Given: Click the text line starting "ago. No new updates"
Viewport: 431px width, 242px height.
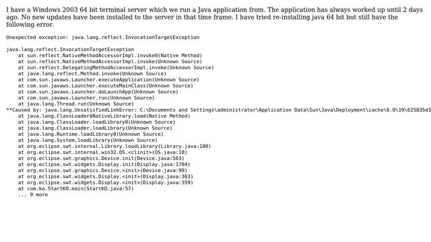Looking at the screenshot, I should click(x=202, y=17).
